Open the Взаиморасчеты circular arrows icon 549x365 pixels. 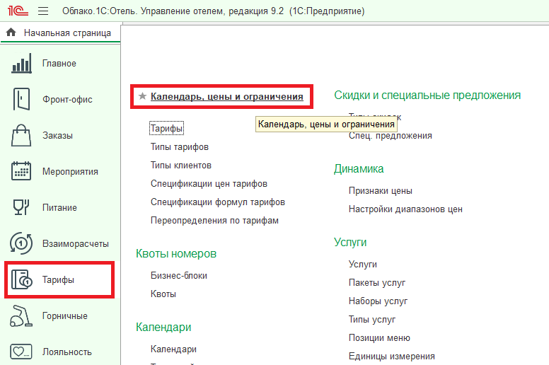21,243
